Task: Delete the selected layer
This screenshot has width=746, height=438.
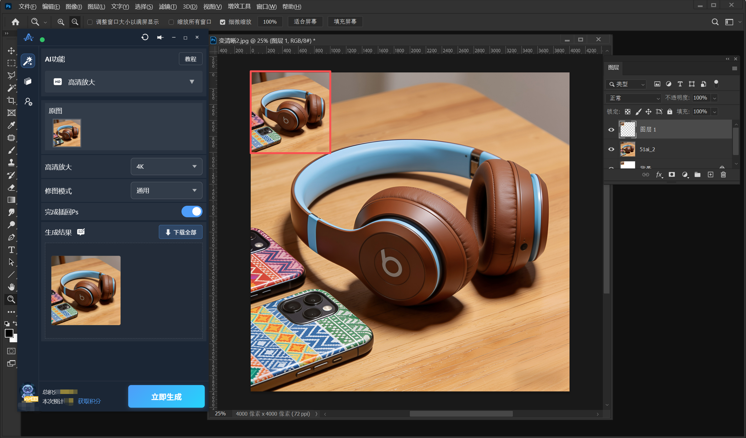Action: (723, 174)
